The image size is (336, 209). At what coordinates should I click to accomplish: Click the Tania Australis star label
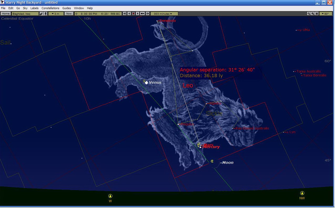coord(309,71)
